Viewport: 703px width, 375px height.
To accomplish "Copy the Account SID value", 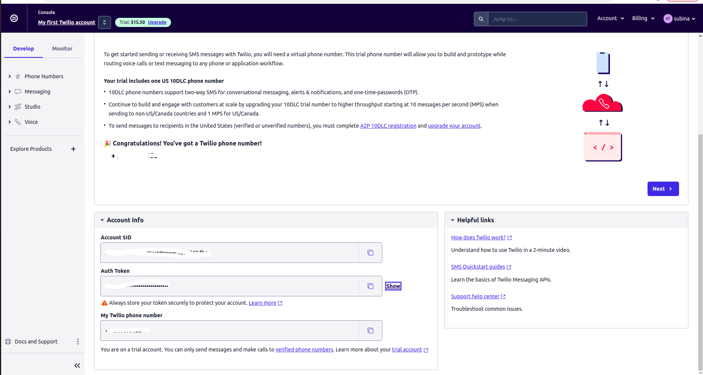I will 370,253.
